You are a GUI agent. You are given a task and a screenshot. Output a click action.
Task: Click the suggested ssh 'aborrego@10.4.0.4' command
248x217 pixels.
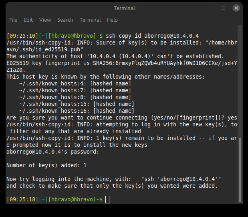(x=181, y=179)
